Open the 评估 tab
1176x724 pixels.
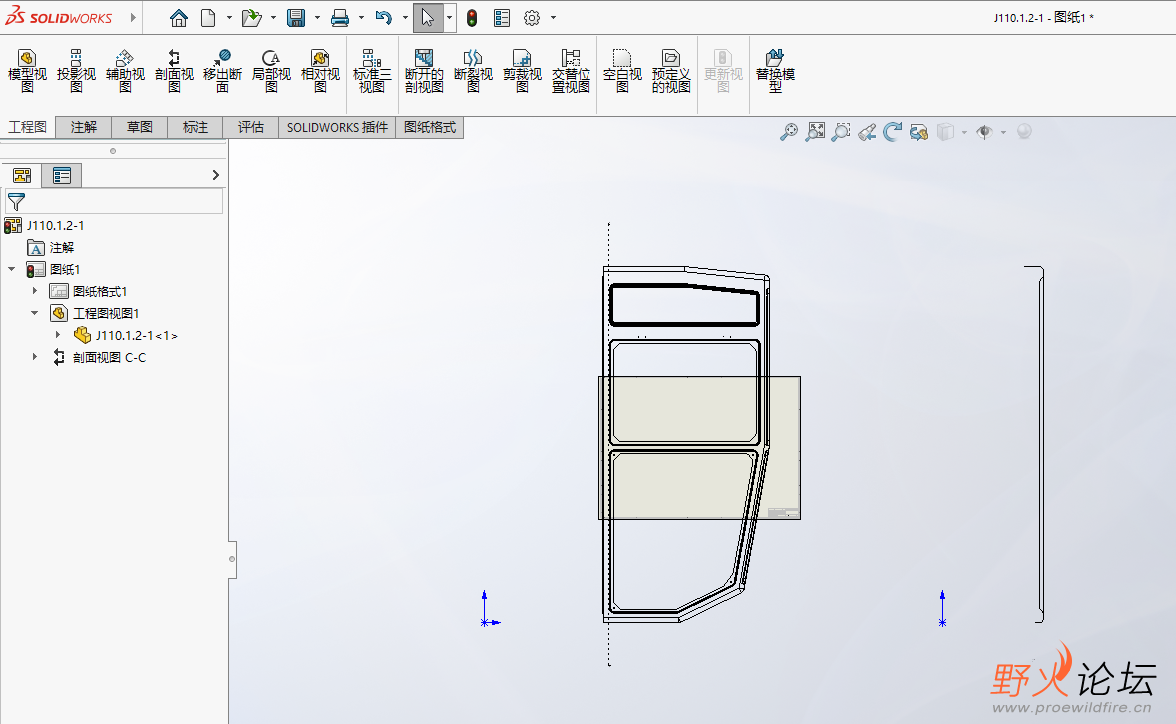pyautogui.click(x=250, y=127)
